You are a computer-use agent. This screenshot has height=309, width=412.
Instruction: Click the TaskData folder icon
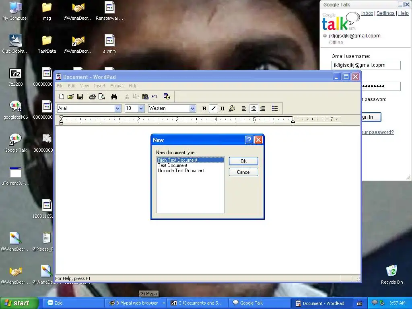click(47, 43)
